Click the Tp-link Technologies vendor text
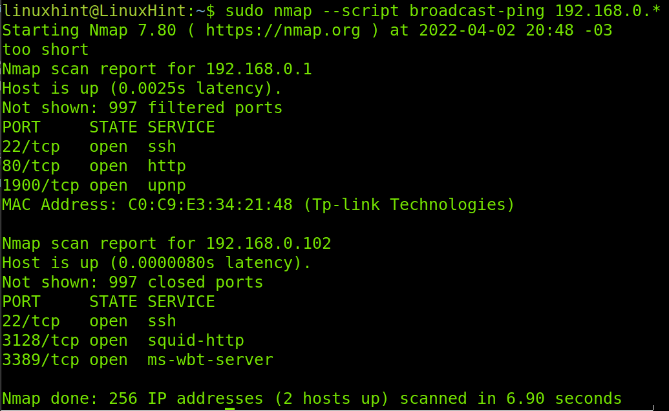The image size is (669, 411). pos(409,205)
